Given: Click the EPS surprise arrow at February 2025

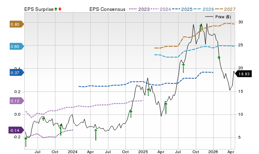Looking at the screenshot, I should point(148,92).
